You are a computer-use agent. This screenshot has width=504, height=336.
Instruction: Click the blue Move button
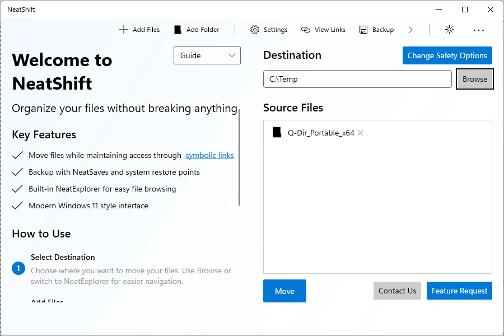(284, 291)
